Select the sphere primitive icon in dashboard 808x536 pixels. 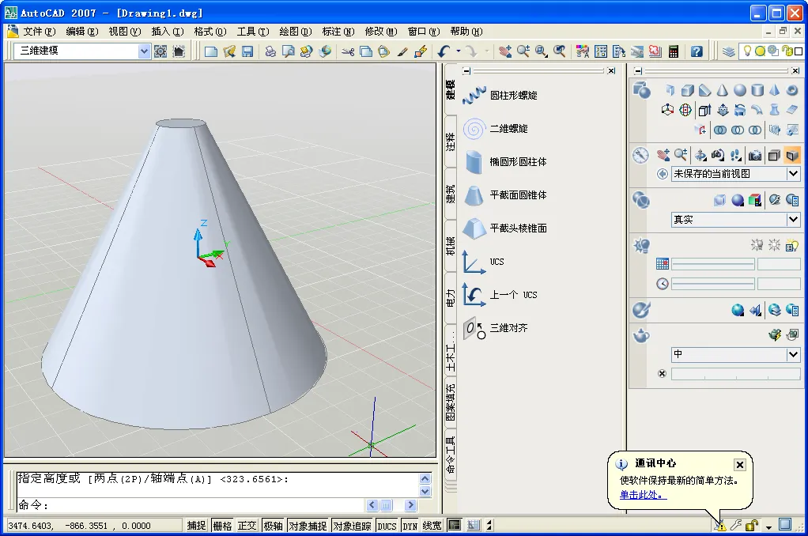click(738, 89)
